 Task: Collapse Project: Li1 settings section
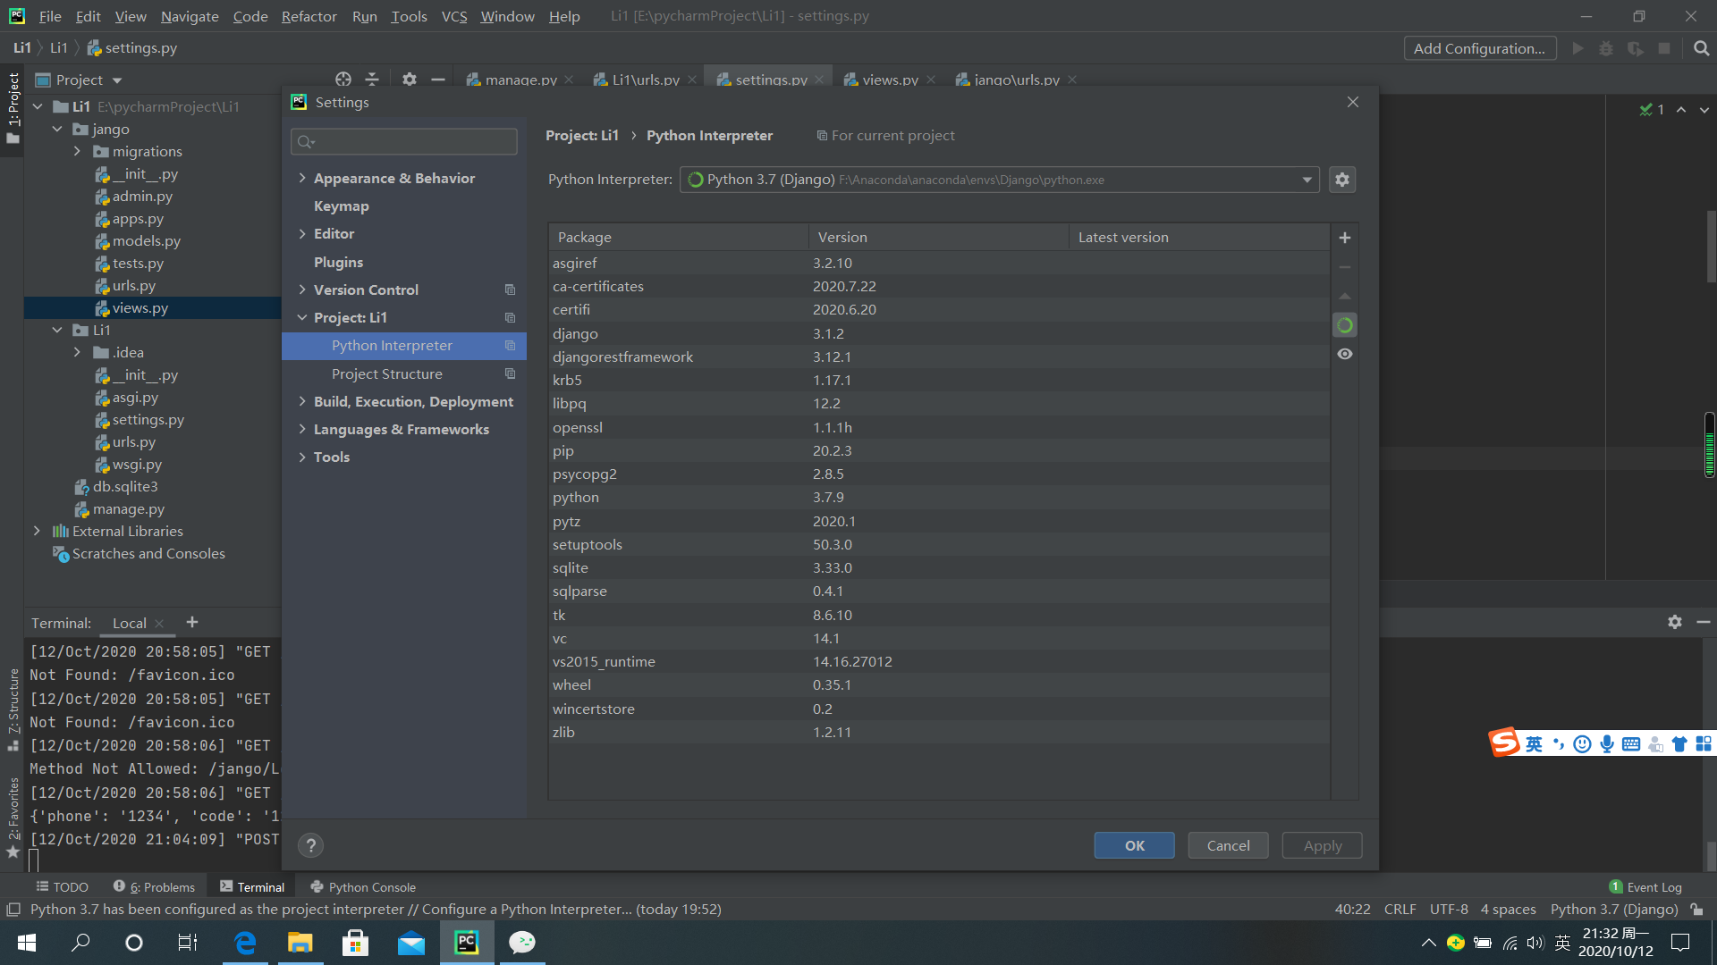tap(302, 317)
